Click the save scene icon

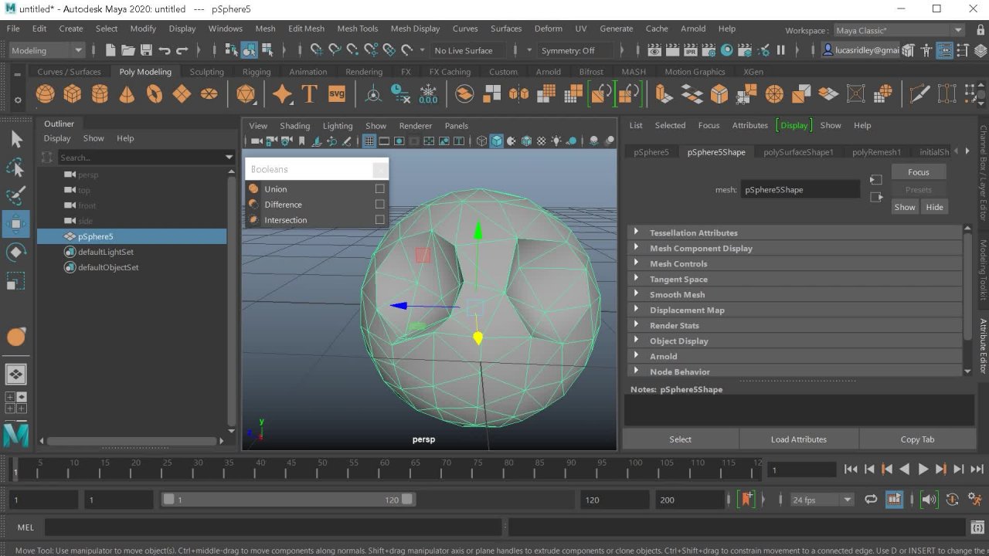[x=145, y=50]
